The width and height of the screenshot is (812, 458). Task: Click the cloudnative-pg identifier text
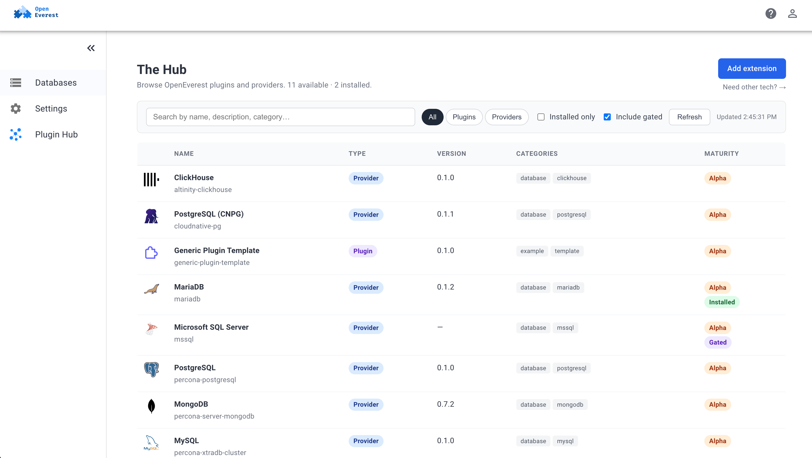point(197,226)
